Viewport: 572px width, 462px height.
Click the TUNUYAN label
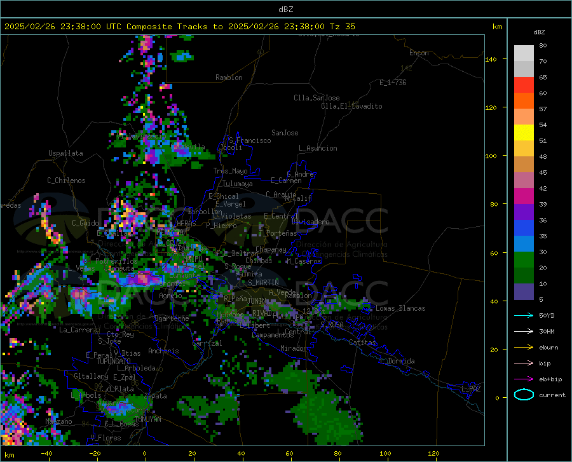pos(147,419)
